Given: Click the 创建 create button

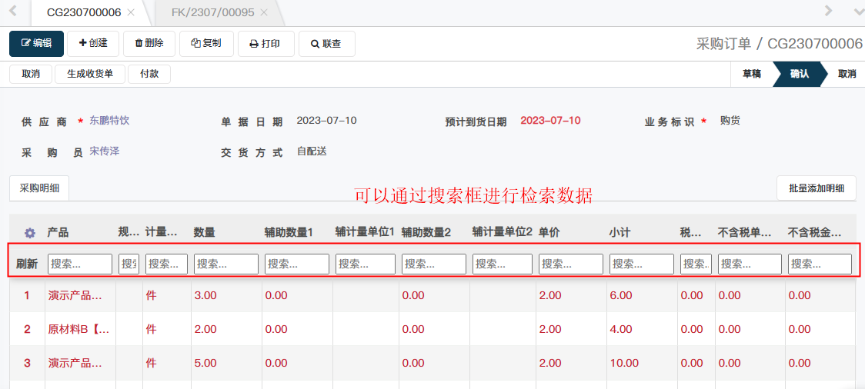Looking at the screenshot, I should 93,44.
